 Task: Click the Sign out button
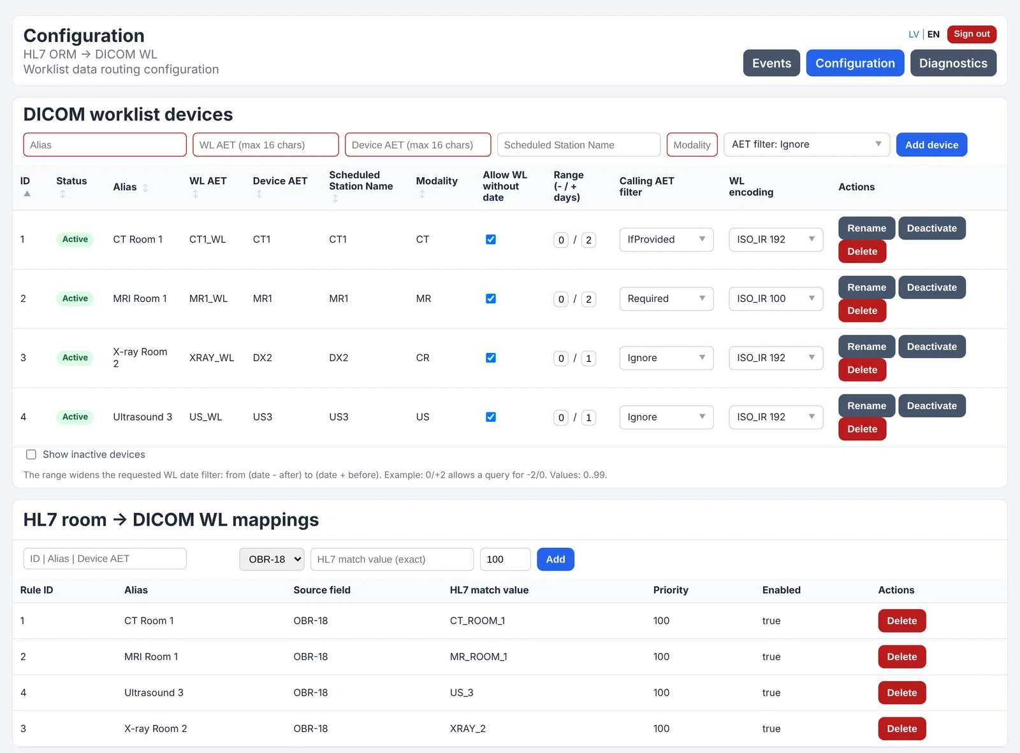coord(972,34)
